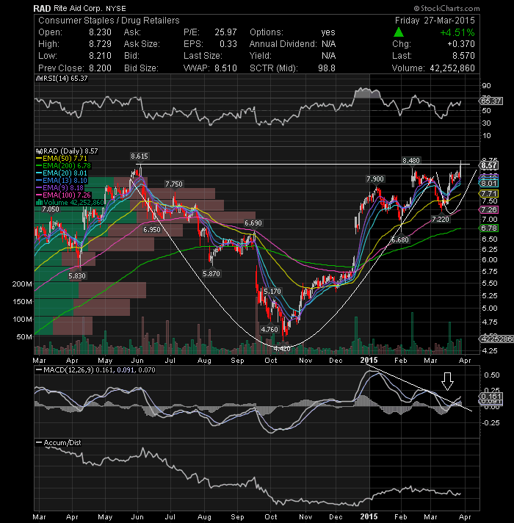Click the cyan EMA(20) 8.01 legend entry

[x=62, y=173]
